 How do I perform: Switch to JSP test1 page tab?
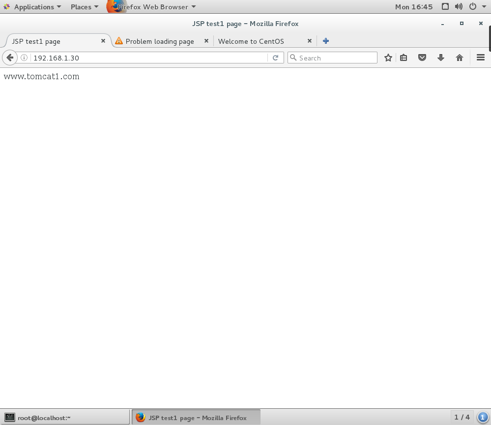pyautogui.click(x=58, y=41)
